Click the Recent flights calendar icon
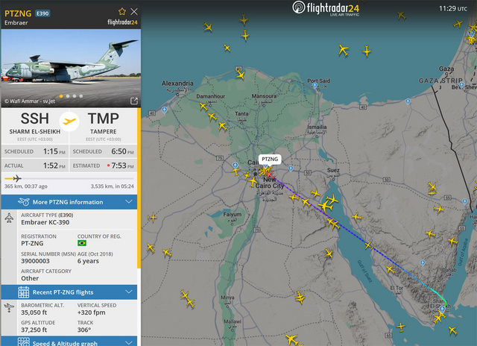 [x=23, y=292]
